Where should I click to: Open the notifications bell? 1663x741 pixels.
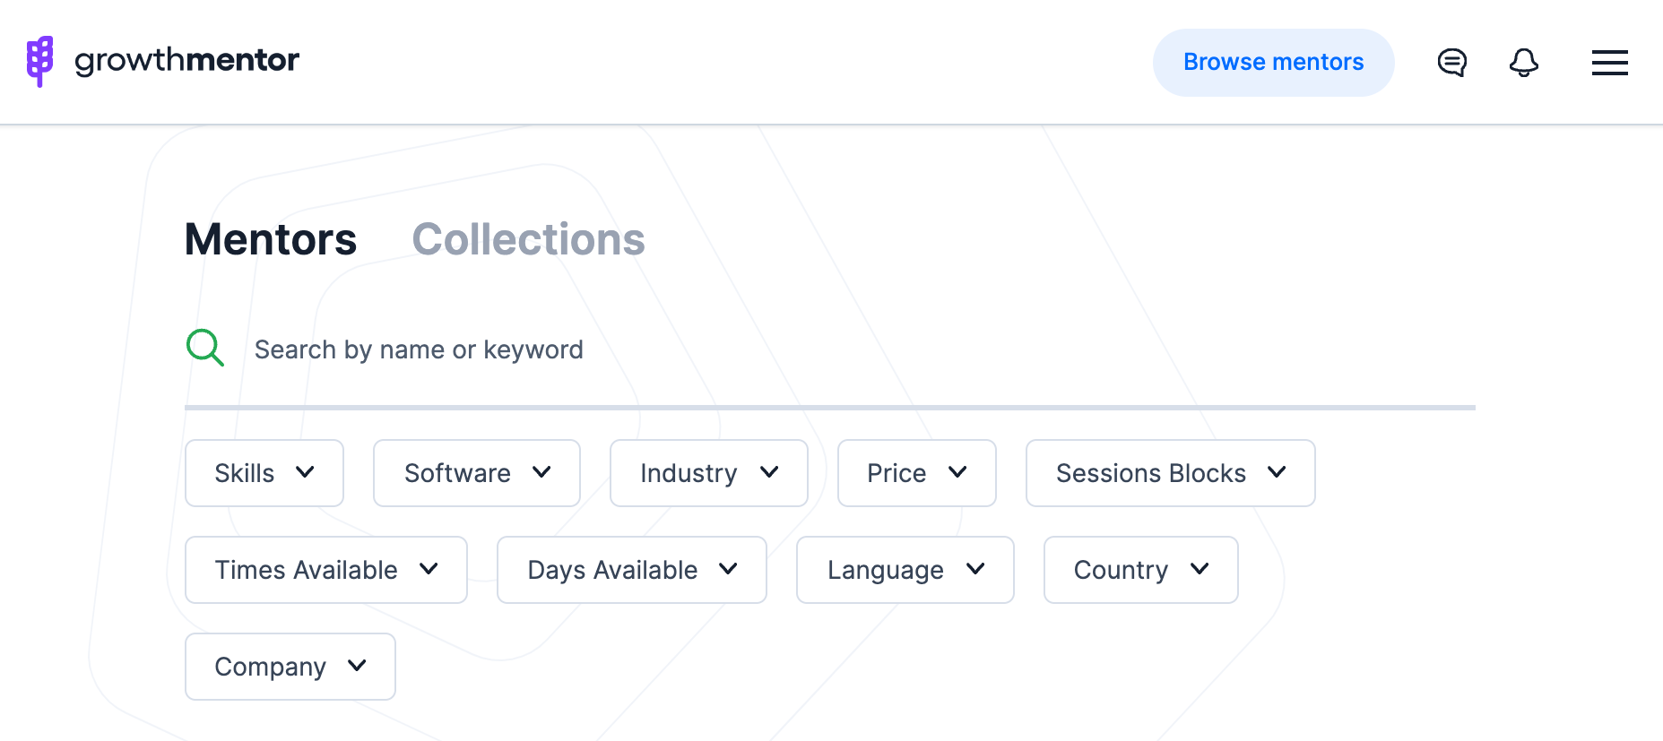point(1523,63)
